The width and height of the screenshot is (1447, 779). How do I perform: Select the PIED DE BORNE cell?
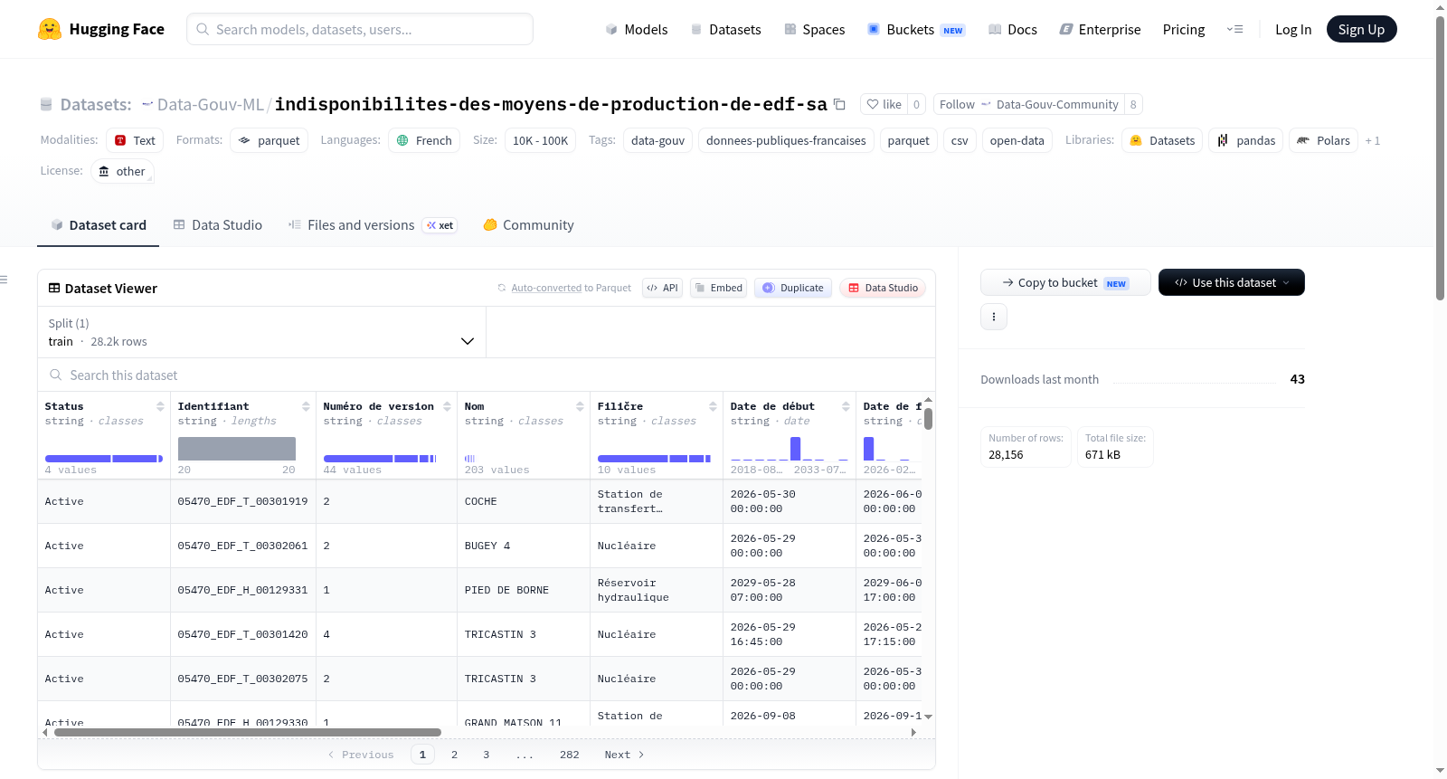point(523,590)
